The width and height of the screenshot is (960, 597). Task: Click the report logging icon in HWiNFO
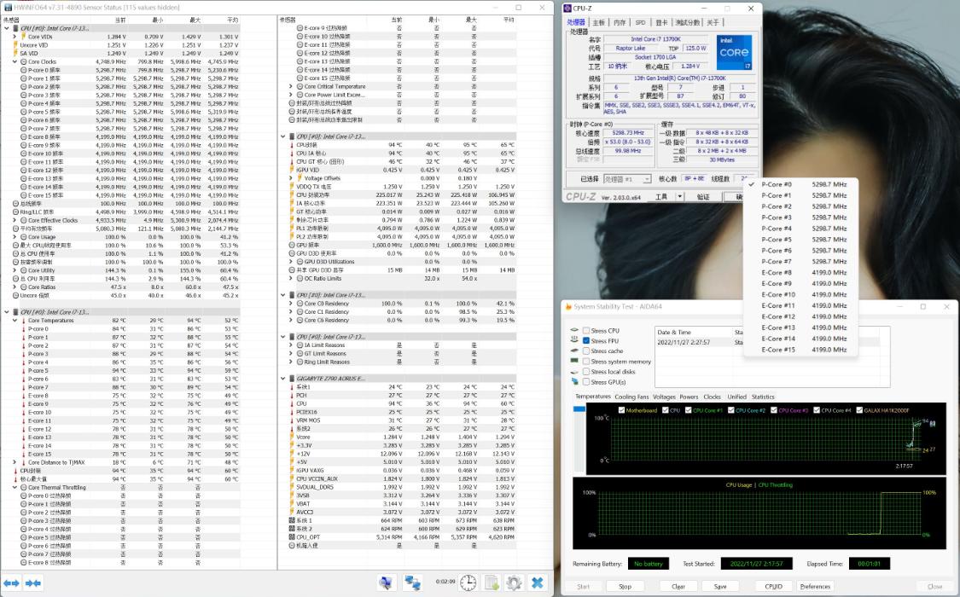click(492, 583)
